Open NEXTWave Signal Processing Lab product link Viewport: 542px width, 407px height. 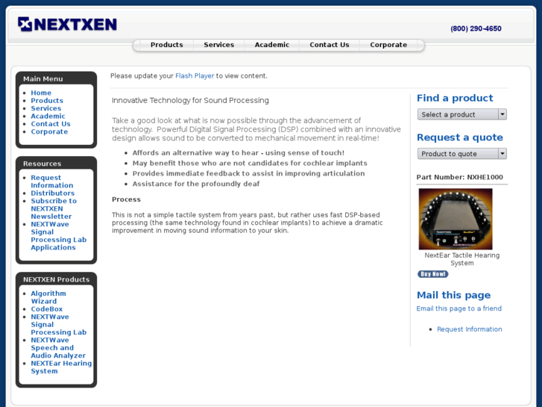pyautogui.click(x=58, y=325)
